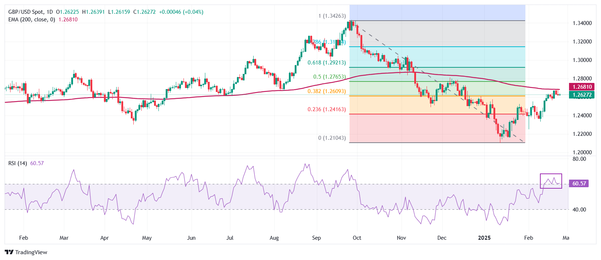Open the TradingView text link
This screenshot has width=601, height=260.
pos(31,252)
